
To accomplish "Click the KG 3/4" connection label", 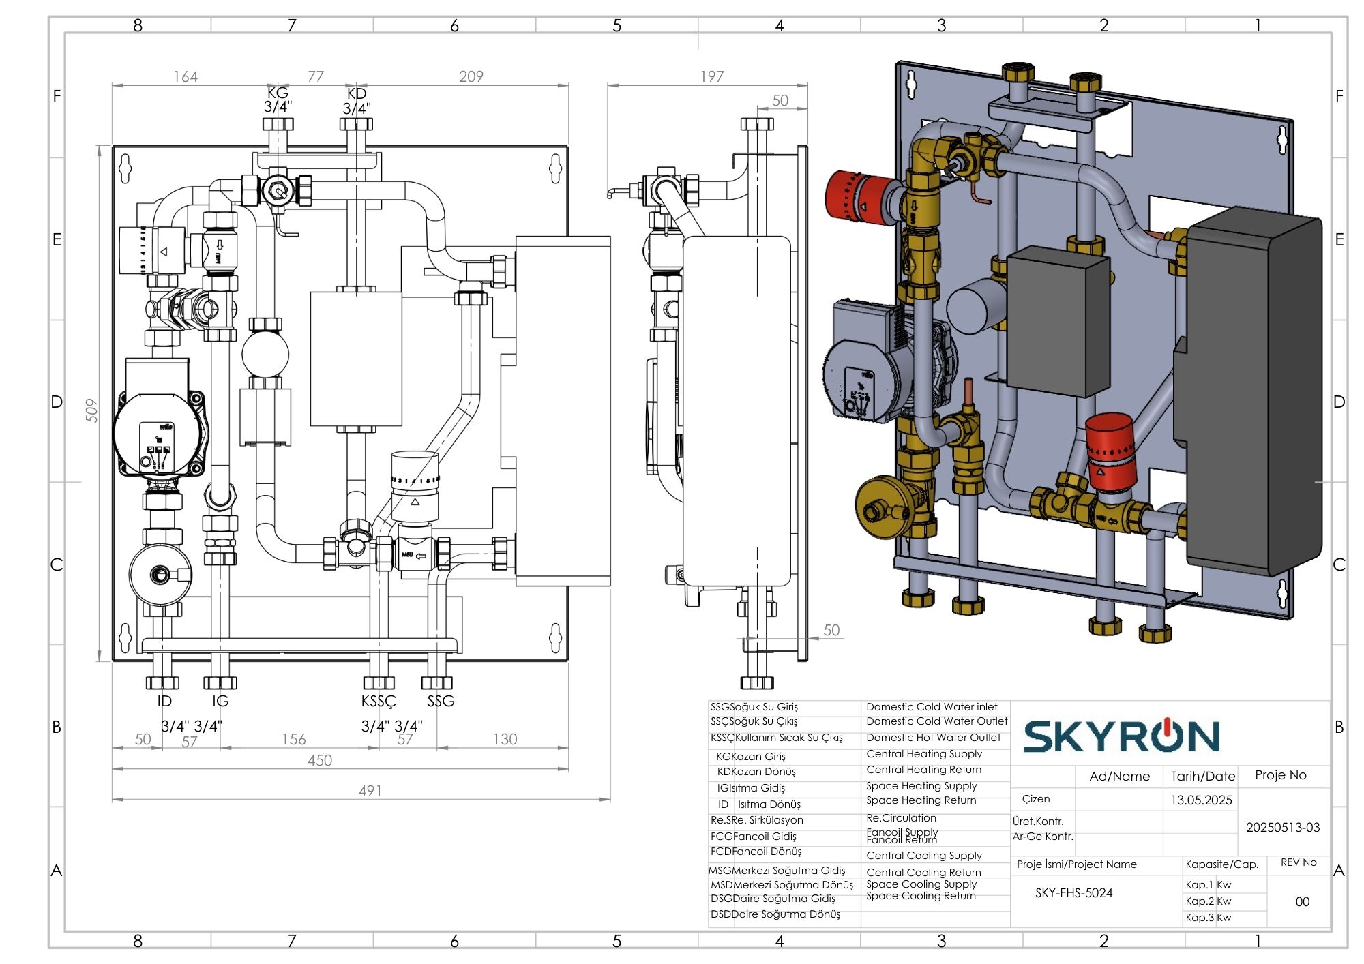I will click(278, 100).
